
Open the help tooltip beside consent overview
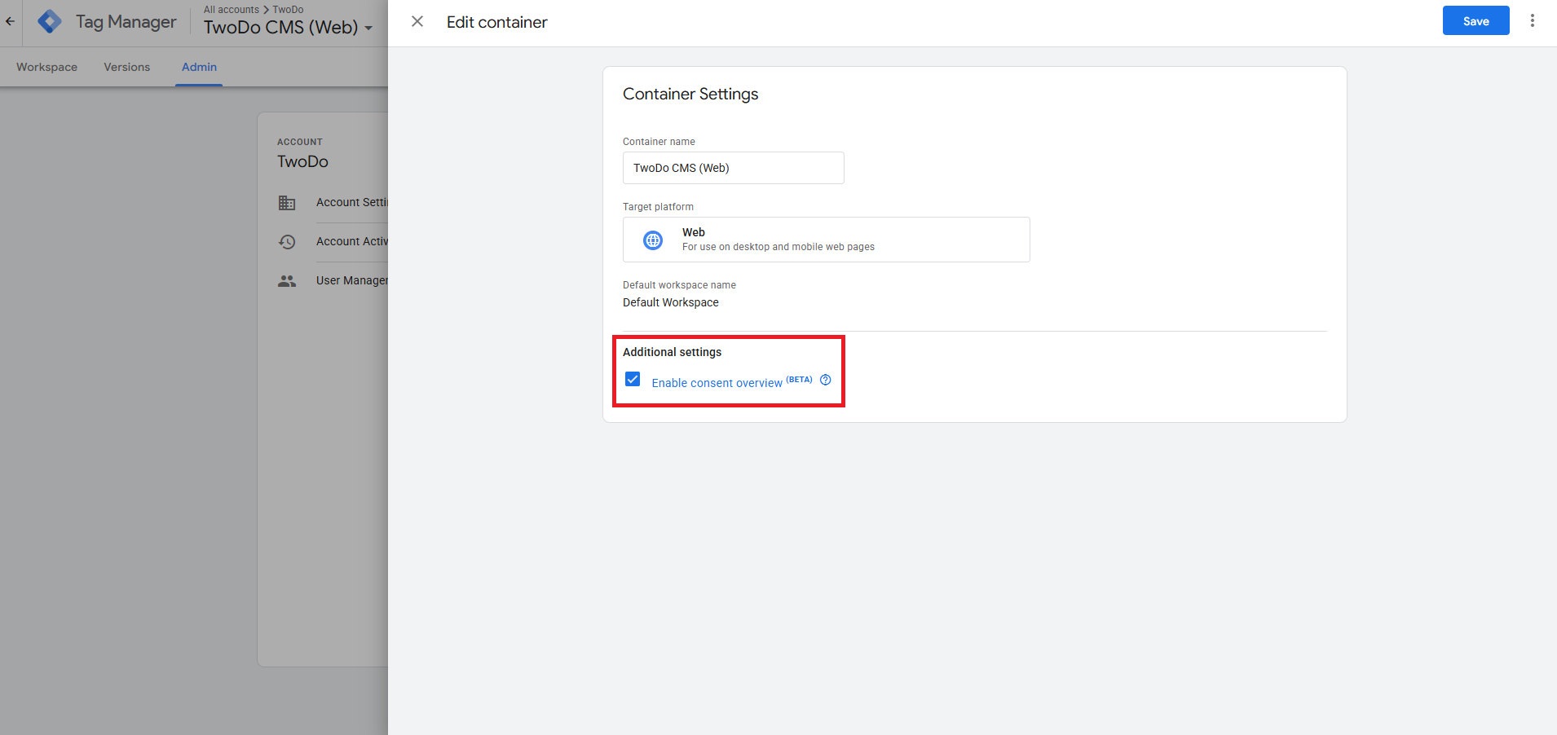pos(826,380)
